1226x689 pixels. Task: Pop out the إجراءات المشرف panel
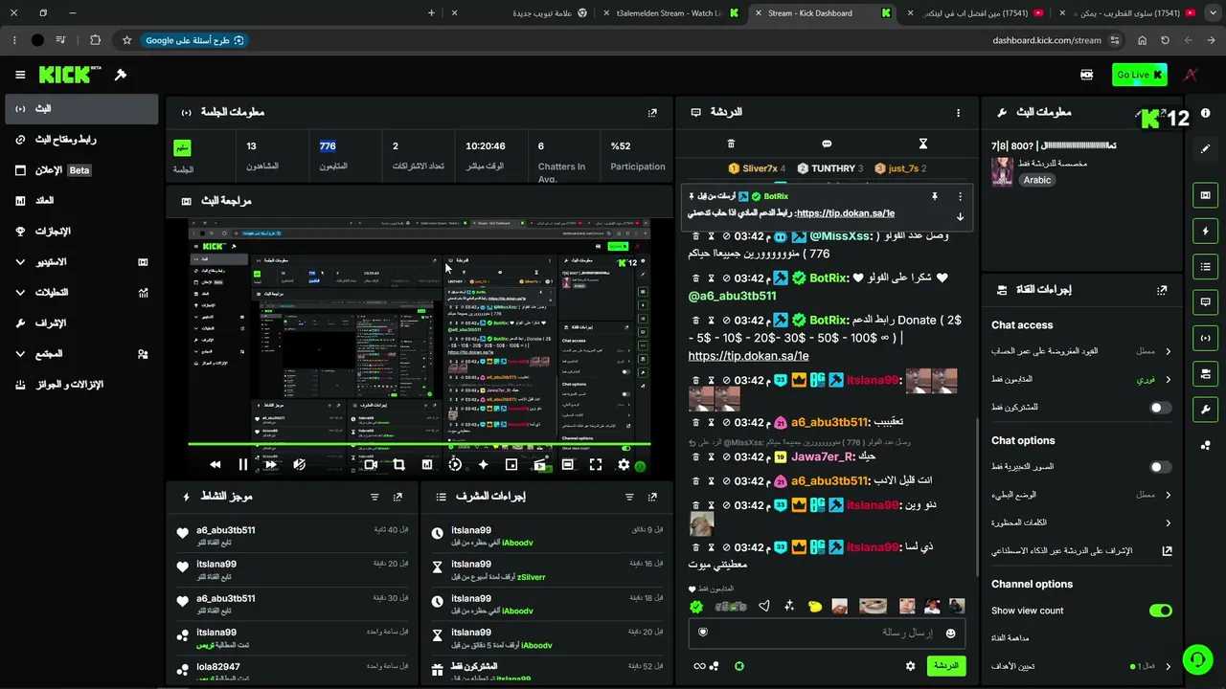pyautogui.click(x=652, y=498)
